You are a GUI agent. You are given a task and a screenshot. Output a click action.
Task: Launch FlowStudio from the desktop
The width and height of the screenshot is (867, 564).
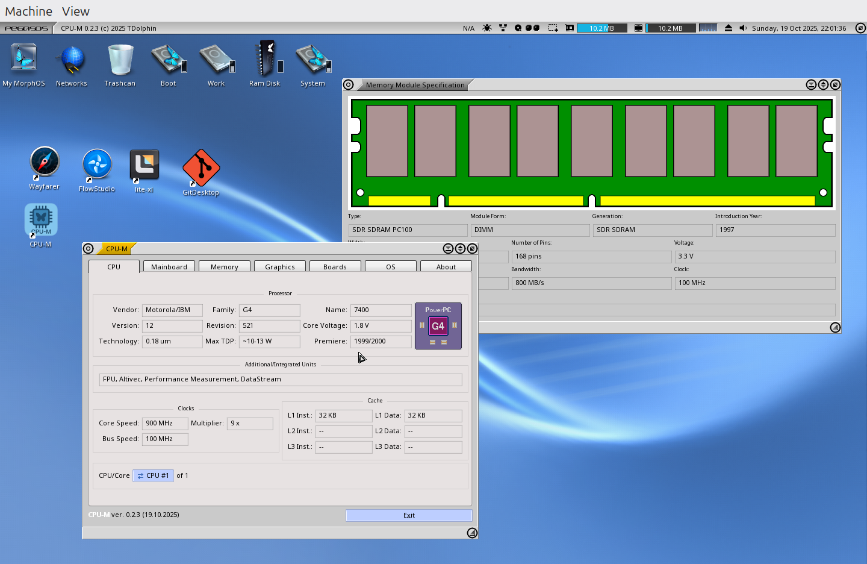click(x=96, y=164)
